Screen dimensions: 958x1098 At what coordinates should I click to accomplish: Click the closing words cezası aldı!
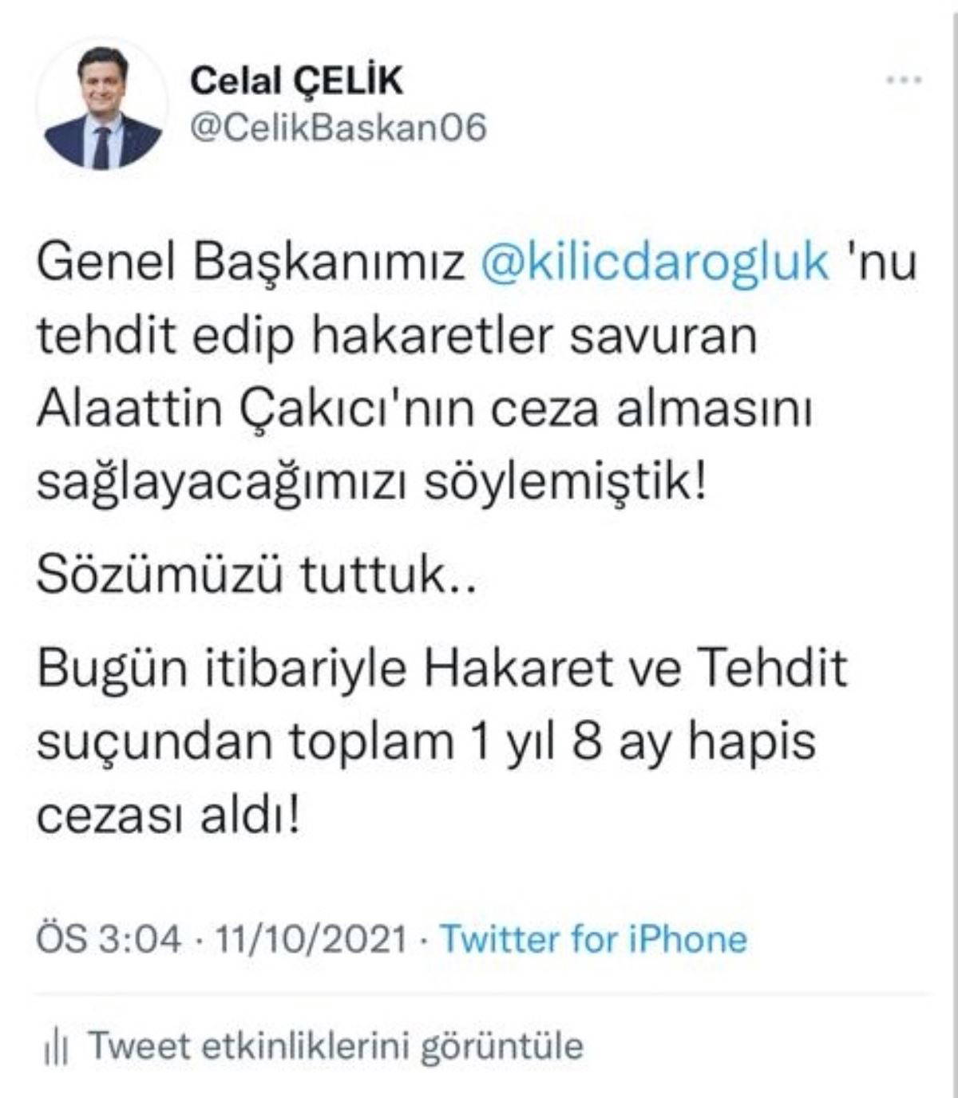pos(169,815)
